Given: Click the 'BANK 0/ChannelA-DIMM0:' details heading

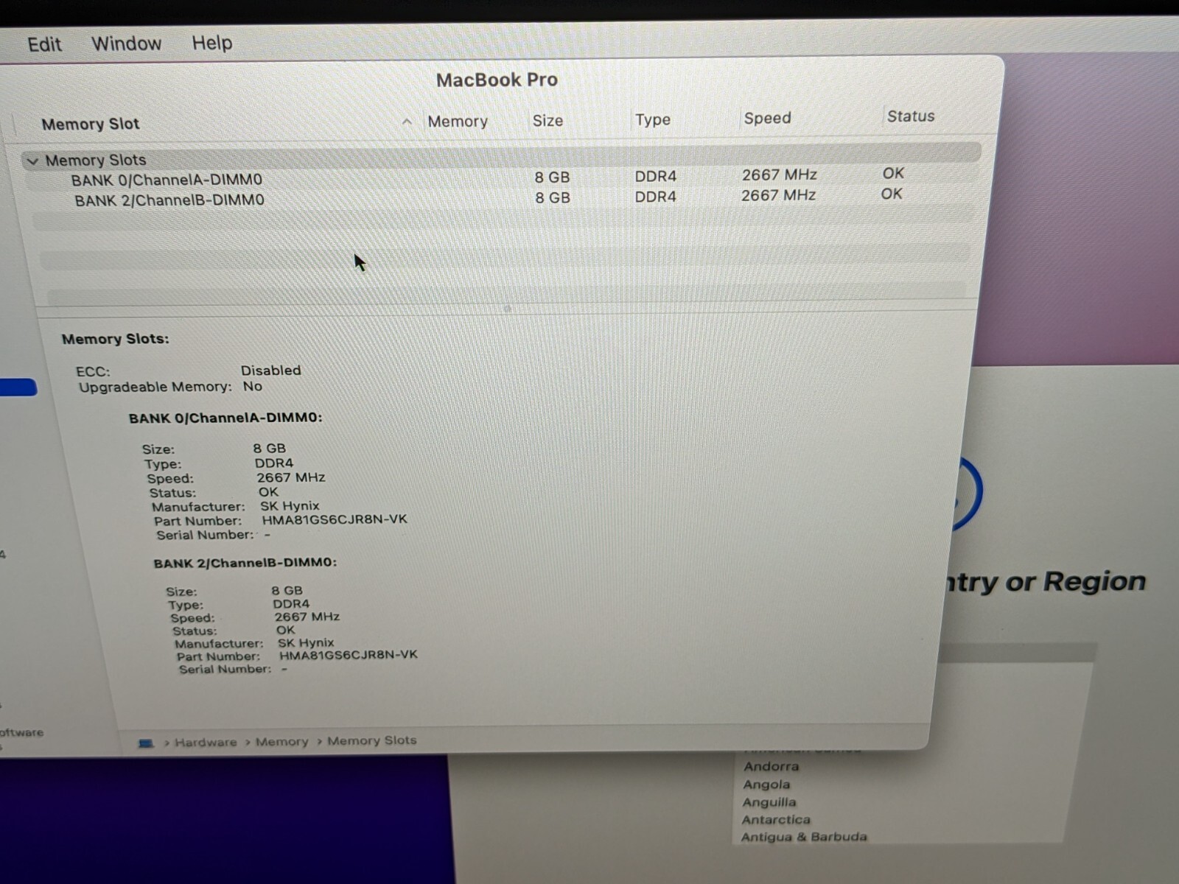Looking at the screenshot, I should [225, 418].
